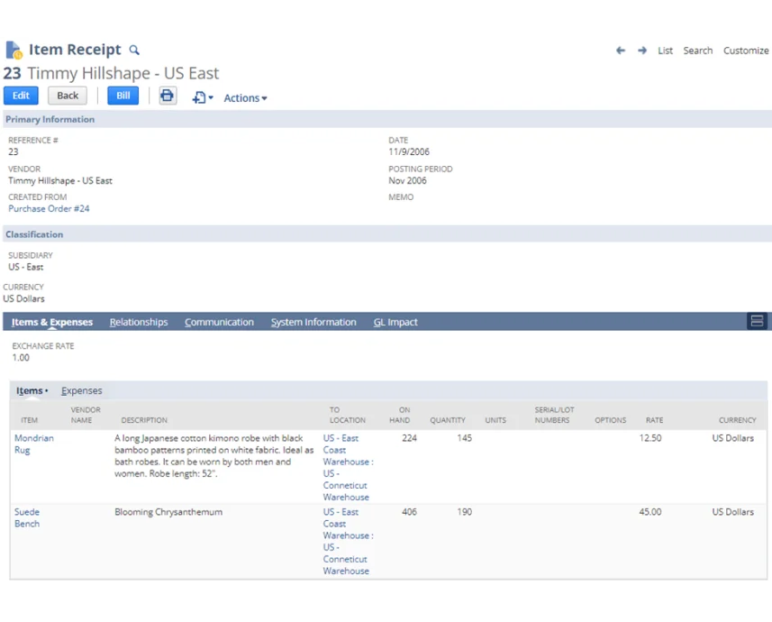Click the Bill button
Viewport: 772px width, 622px height.
pyautogui.click(x=123, y=96)
